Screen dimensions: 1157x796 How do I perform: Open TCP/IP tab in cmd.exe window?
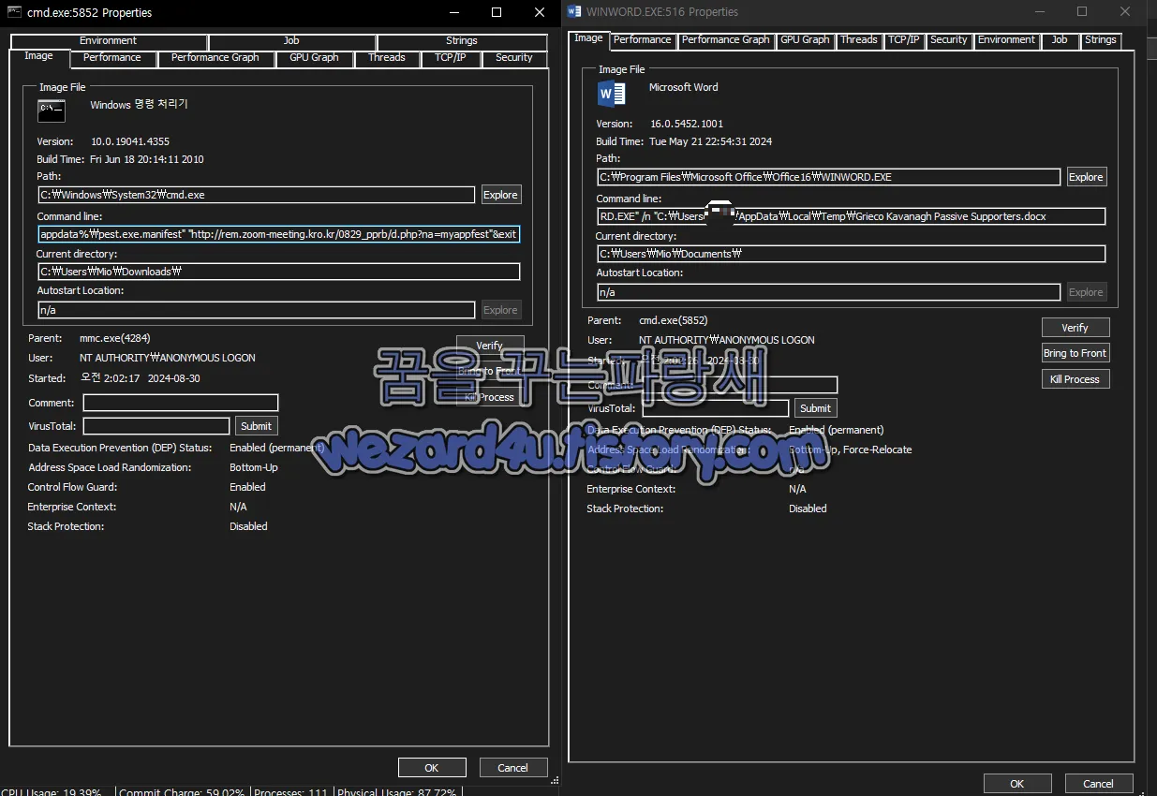tap(450, 58)
